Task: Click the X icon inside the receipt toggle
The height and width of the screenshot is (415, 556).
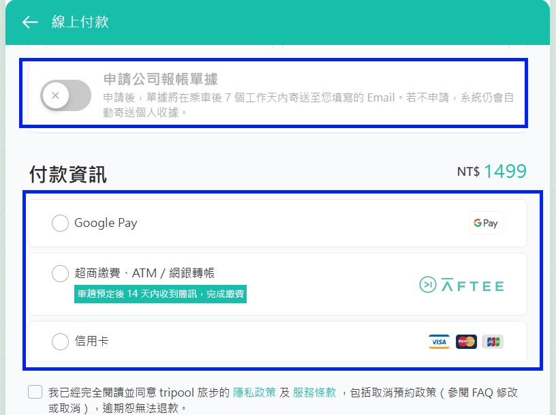Action: click(x=55, y=95)
